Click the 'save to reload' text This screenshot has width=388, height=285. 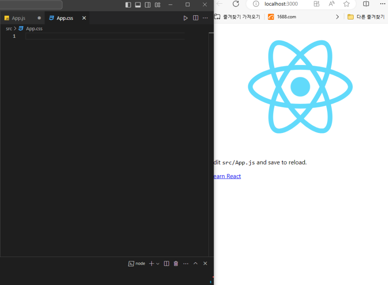(287, 162)
